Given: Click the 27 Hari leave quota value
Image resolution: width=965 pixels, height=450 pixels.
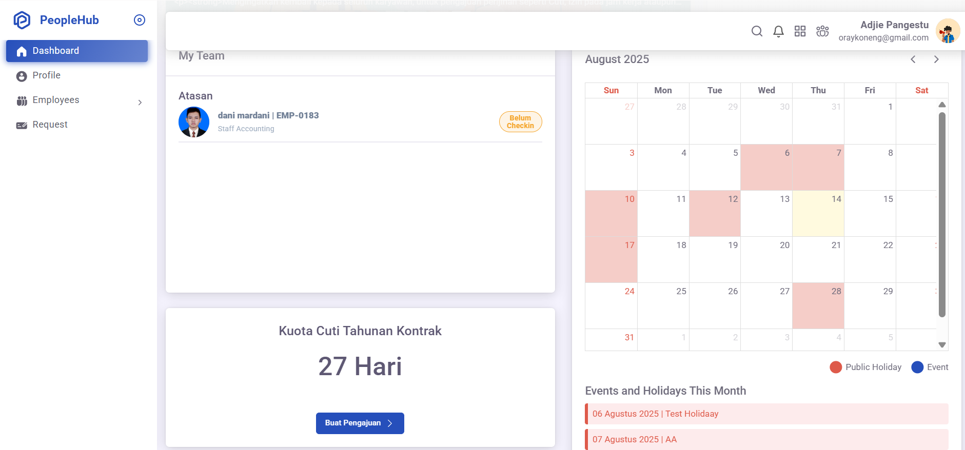Looking at the screenshot, I should click(360, 366).
